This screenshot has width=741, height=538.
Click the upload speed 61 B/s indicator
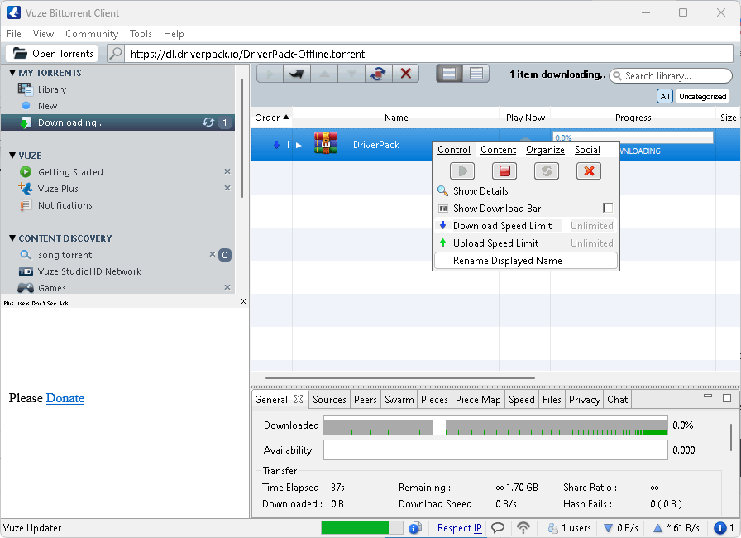[676, 527]
